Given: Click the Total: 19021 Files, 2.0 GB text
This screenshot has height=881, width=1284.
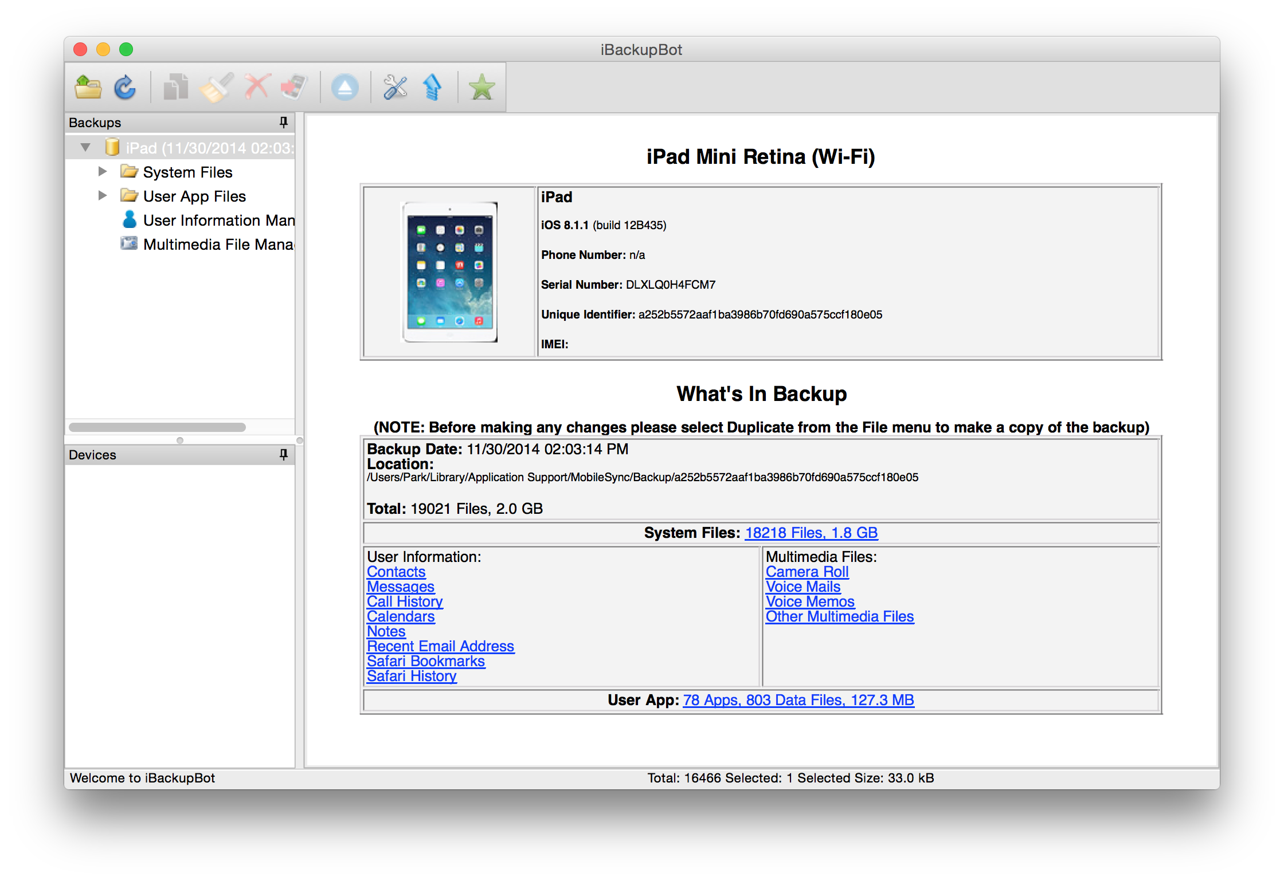Looking at the screenshot, I should [x=455, y=509].
